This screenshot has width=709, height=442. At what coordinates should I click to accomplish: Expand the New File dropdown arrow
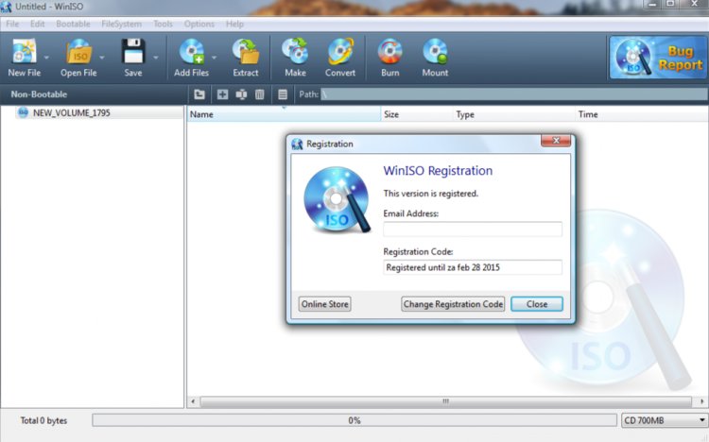pyautogui.click(x=45, y=57)
